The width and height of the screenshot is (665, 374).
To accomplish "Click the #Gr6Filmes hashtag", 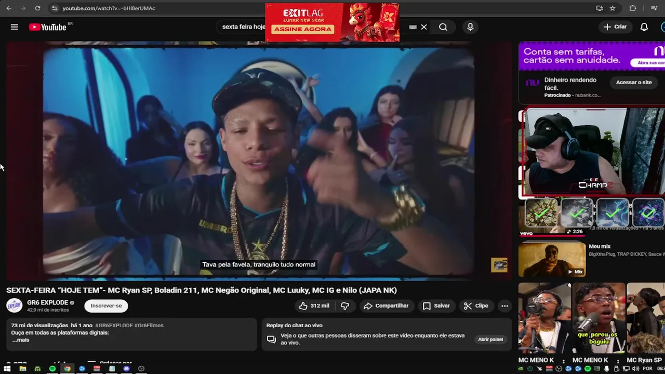I will [149, 326].
